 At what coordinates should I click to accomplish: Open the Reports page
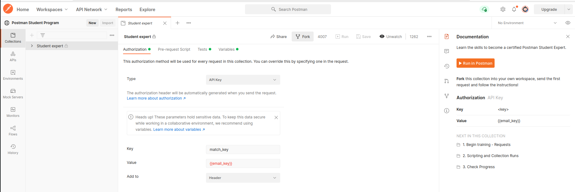124,10
